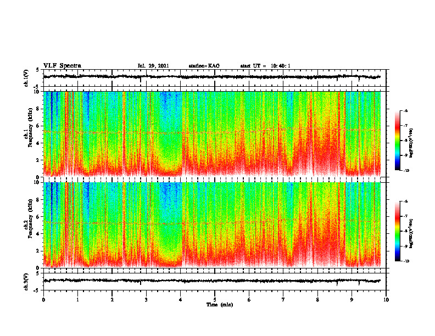Click the "-8" label on ch.1 color bar
The height and width of the screenshot is (336, 435).
[x=406, y=141]
